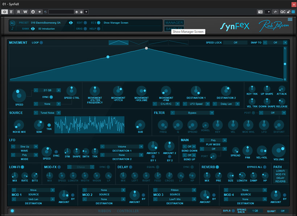
Task: Click the SUB knob in the Source section
Action: 140,125
